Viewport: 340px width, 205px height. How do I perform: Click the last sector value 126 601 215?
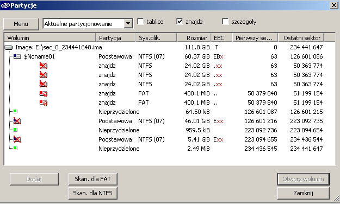click(x=306, y=112)
